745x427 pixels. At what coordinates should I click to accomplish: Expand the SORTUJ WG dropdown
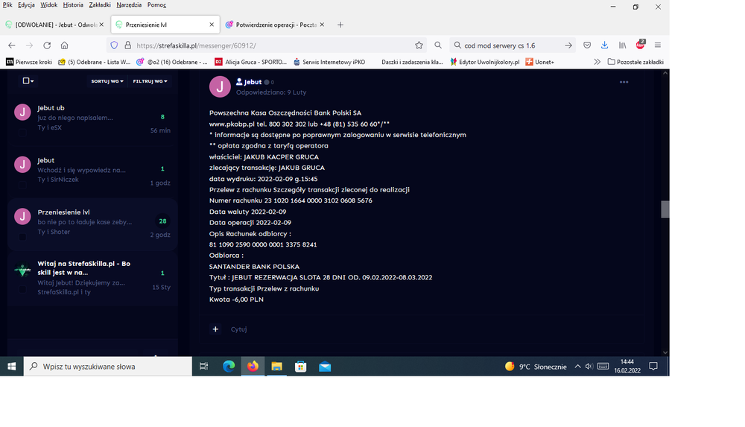pos(107,81)
